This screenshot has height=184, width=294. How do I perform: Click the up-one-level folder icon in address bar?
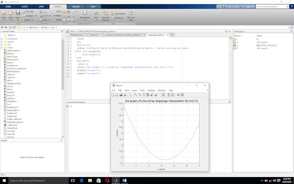(x=10, y=27)
